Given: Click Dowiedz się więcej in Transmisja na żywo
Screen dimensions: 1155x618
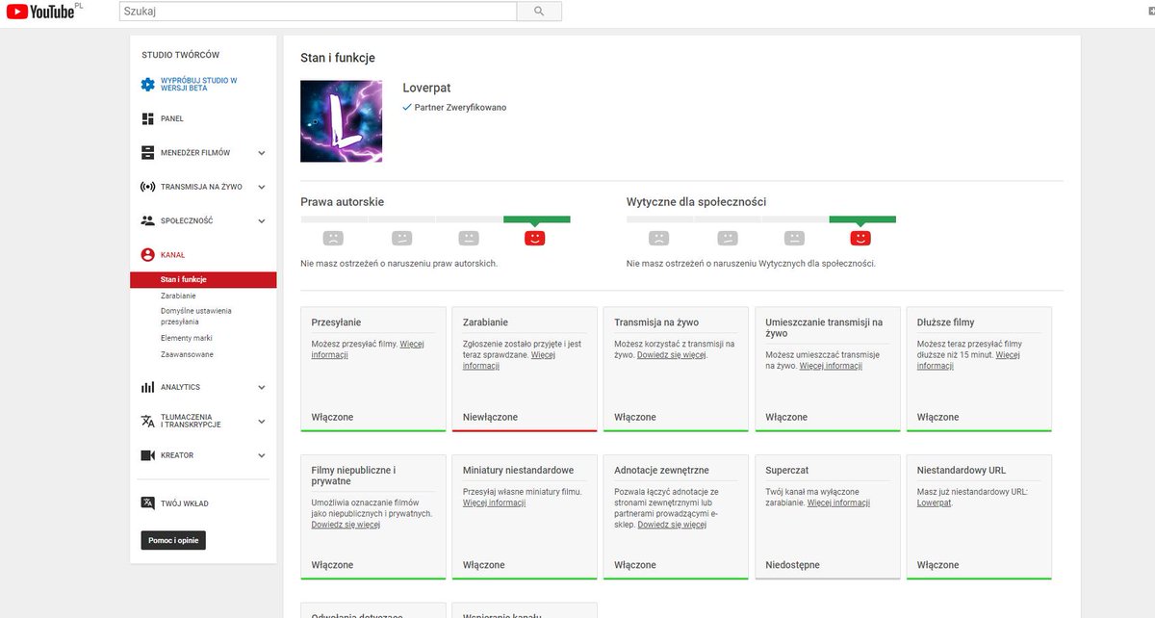Looking at the screenshot, I should (671, 355).
